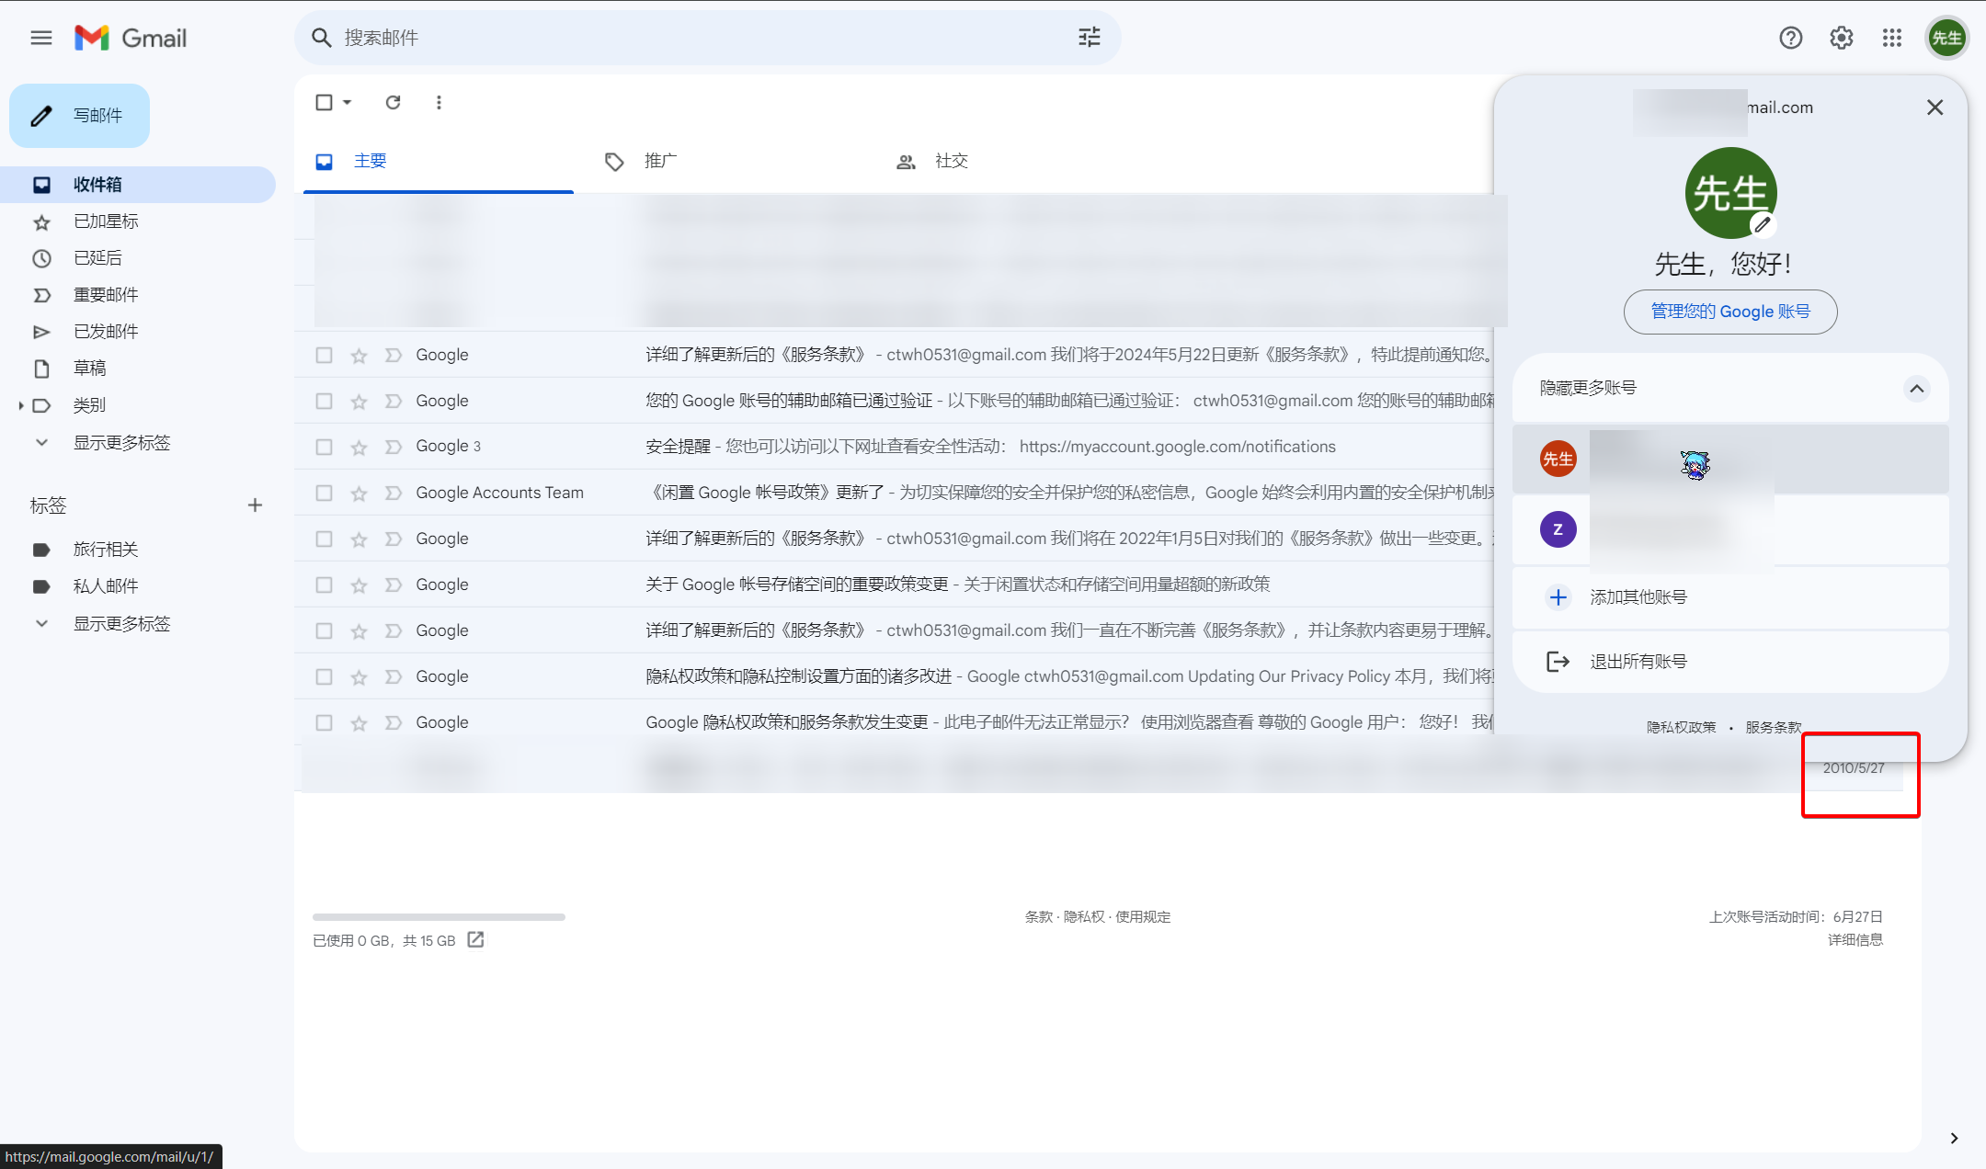Open the main menu hamburger icon
This screenshot has width=1986, height=1169.
41,38
